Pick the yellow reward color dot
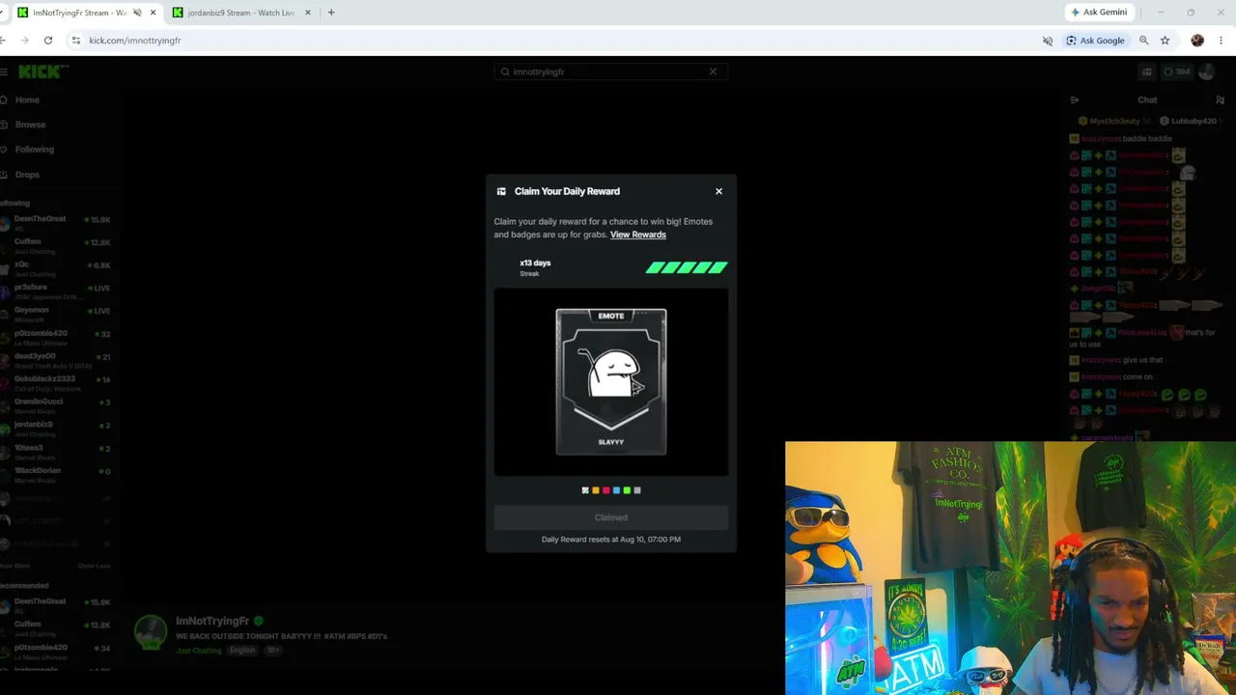Viewport: 1236px width, 695px height. click(596, 490)
